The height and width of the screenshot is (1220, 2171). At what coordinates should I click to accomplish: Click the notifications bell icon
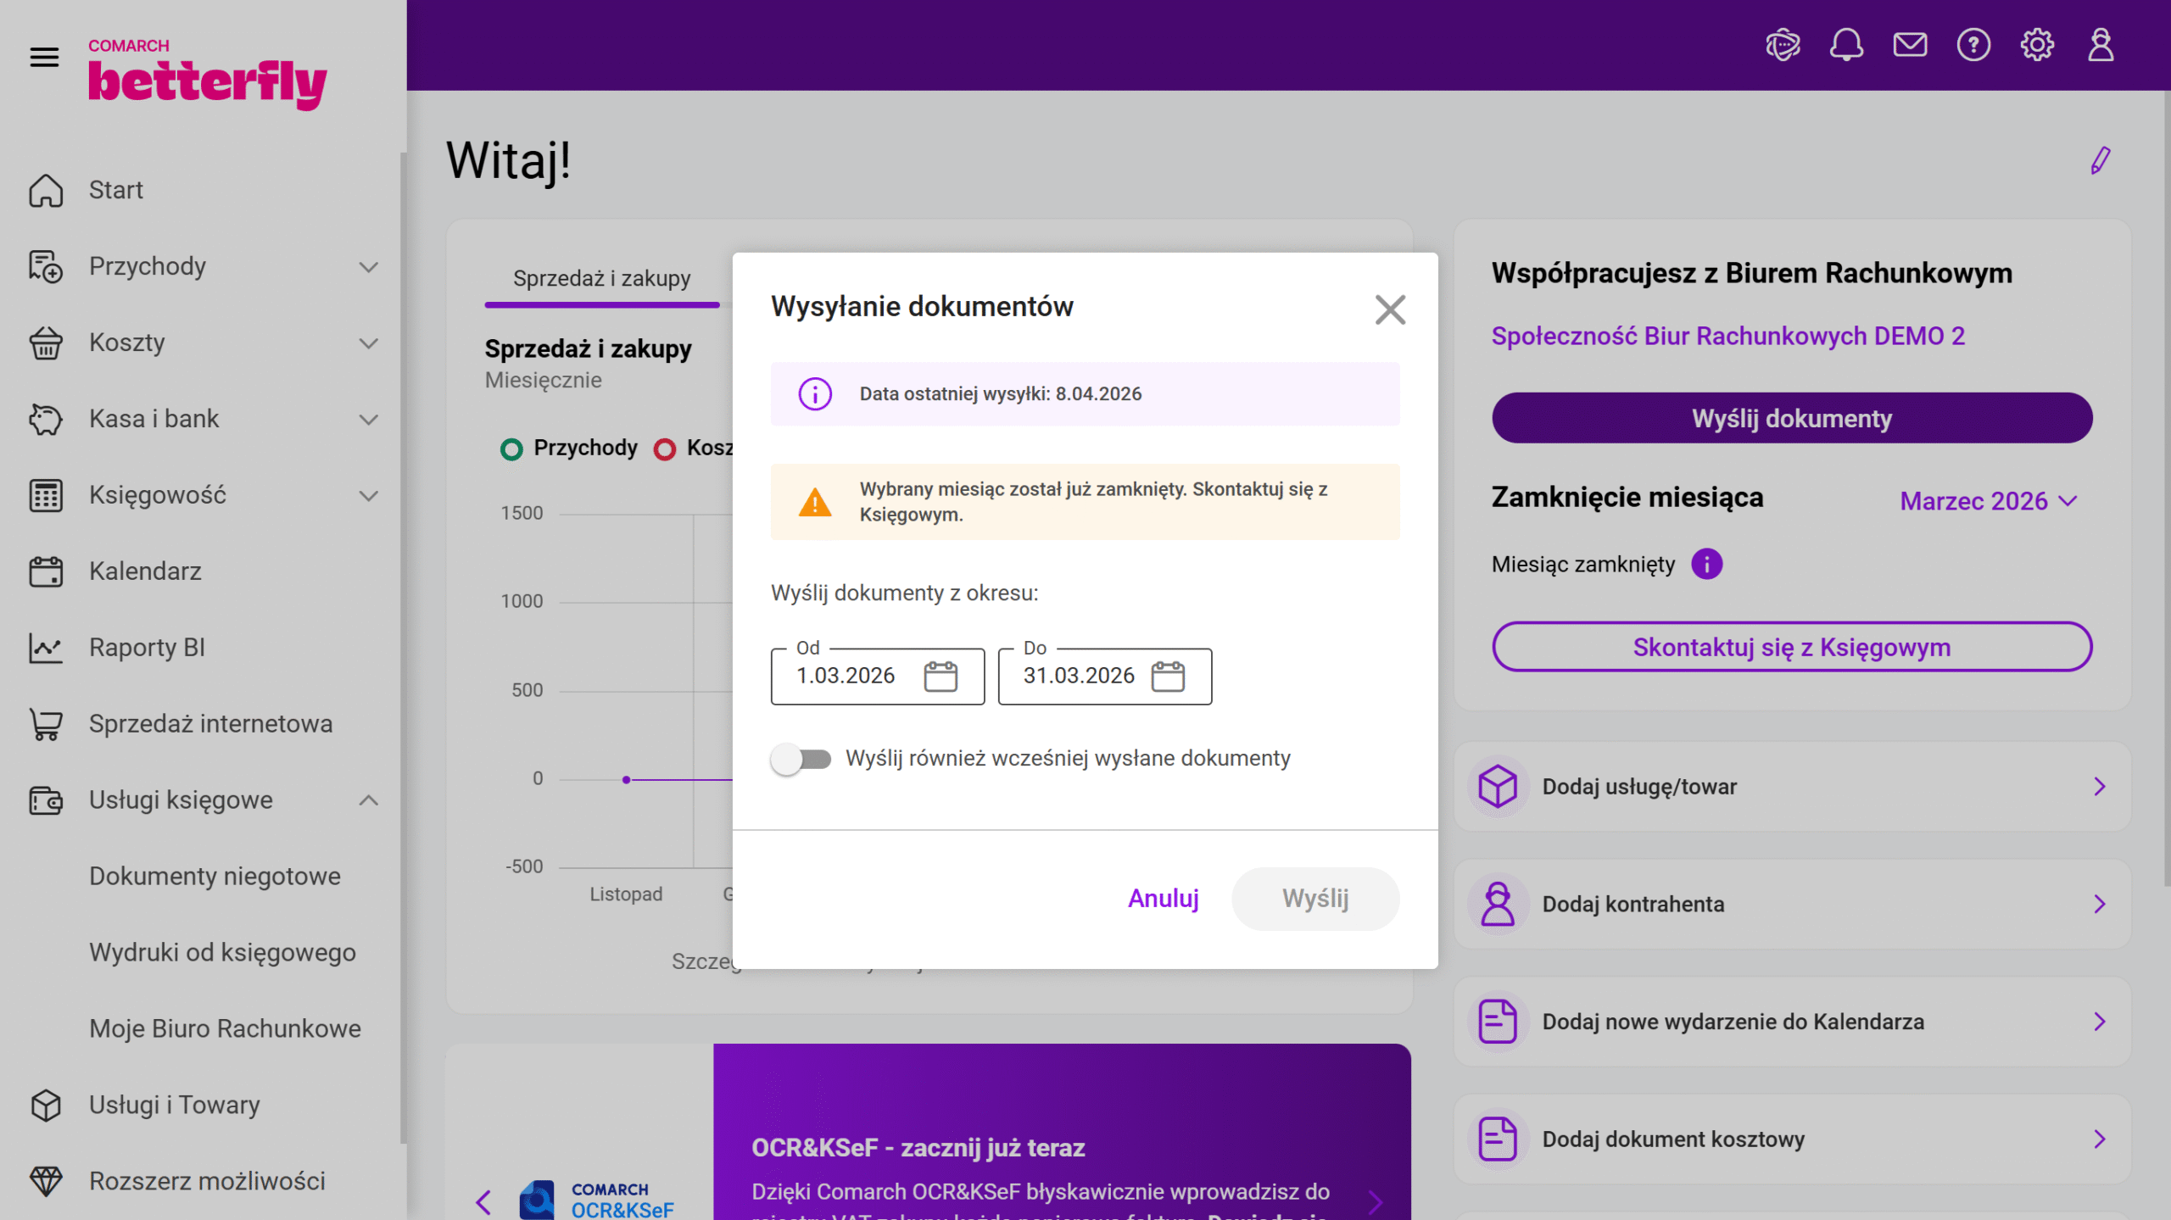[1845, 45]
